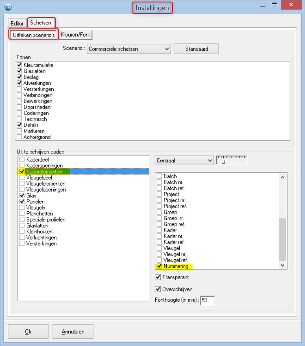
Task: Enable the Versterkingen checkbox under Tonen
Action: coord(20,89)
